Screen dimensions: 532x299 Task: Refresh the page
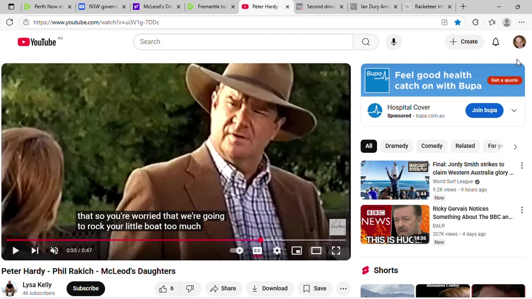[x=10, y=22]
